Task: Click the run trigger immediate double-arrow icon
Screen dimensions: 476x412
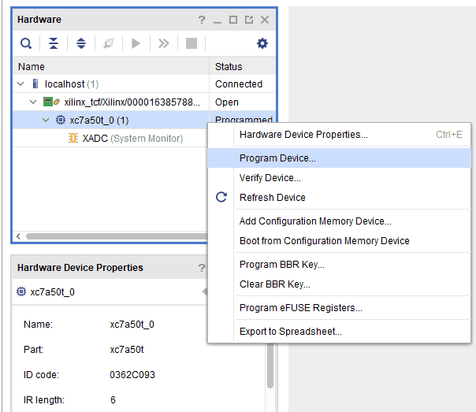Action: pyautogui.click(x=163, y=43)
